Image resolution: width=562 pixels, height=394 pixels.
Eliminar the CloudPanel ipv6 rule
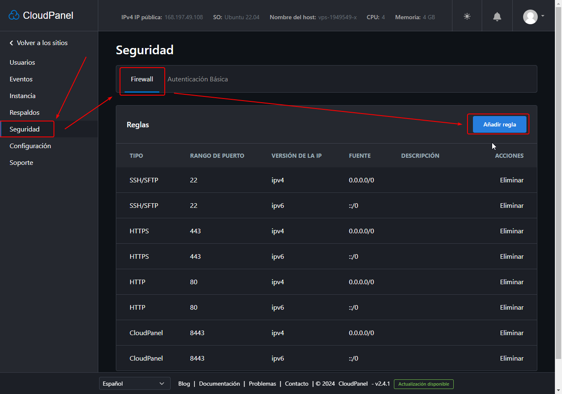[x=512, y=359]
